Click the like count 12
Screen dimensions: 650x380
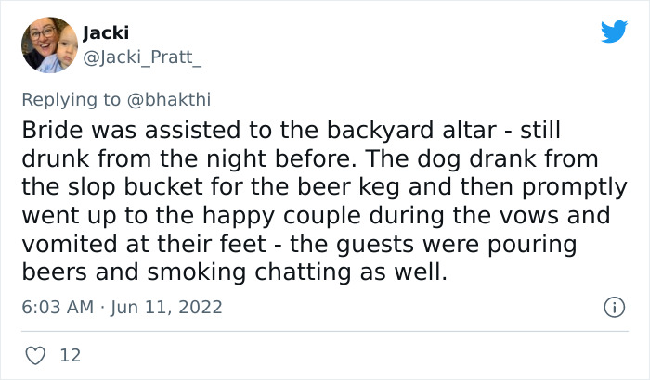(x=69, y=354)
